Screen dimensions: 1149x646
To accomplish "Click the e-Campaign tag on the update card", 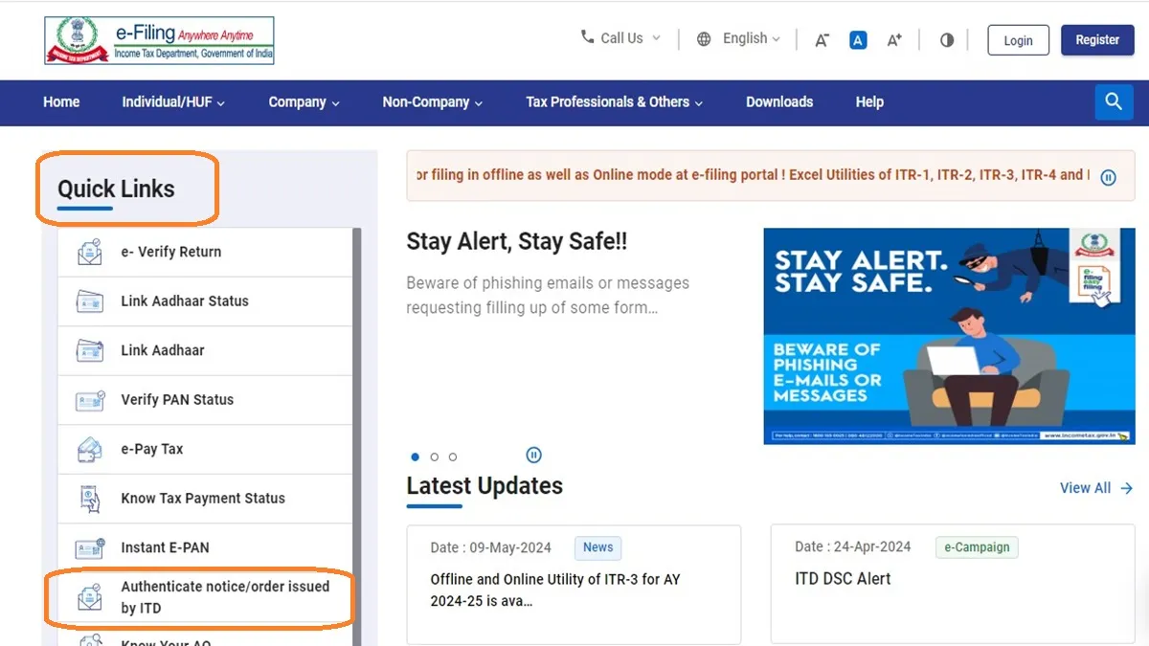I will coord(977,547).
